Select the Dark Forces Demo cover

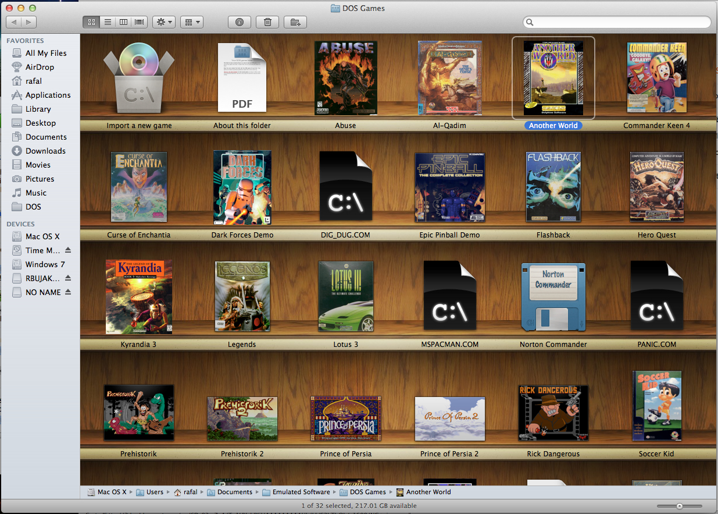point(242,187)
